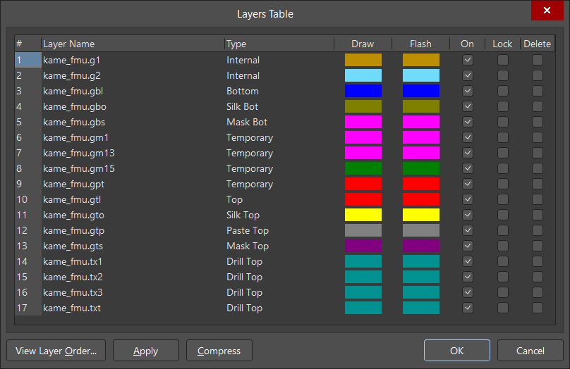This screenshot has height=369, width=570.
Task: Change Draw color of kame_fmu.gbs
Action: (363, 122)
